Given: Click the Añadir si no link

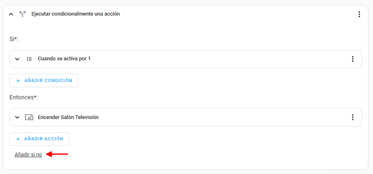Looking at the screenshot, I should [28, 155].
